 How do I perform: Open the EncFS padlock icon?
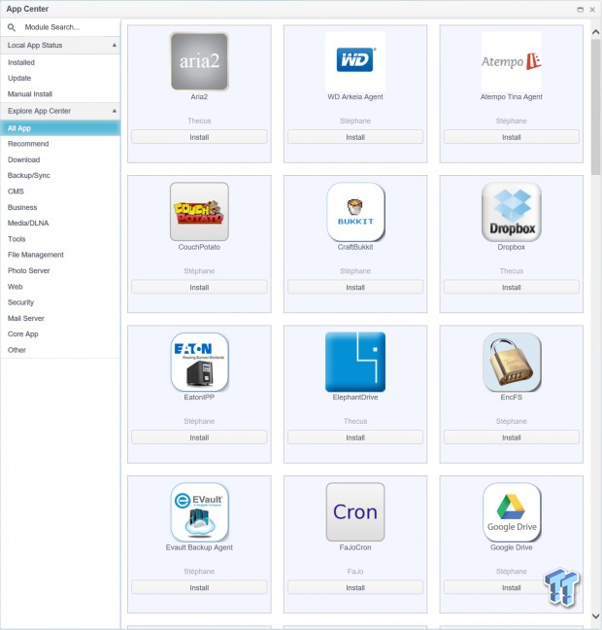tap(512, 362)
